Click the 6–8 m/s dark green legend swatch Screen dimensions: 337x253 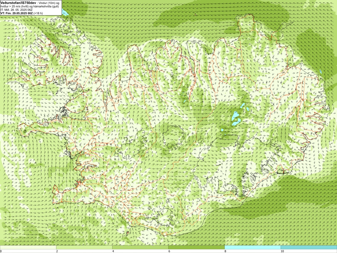[x=196, y=247]
